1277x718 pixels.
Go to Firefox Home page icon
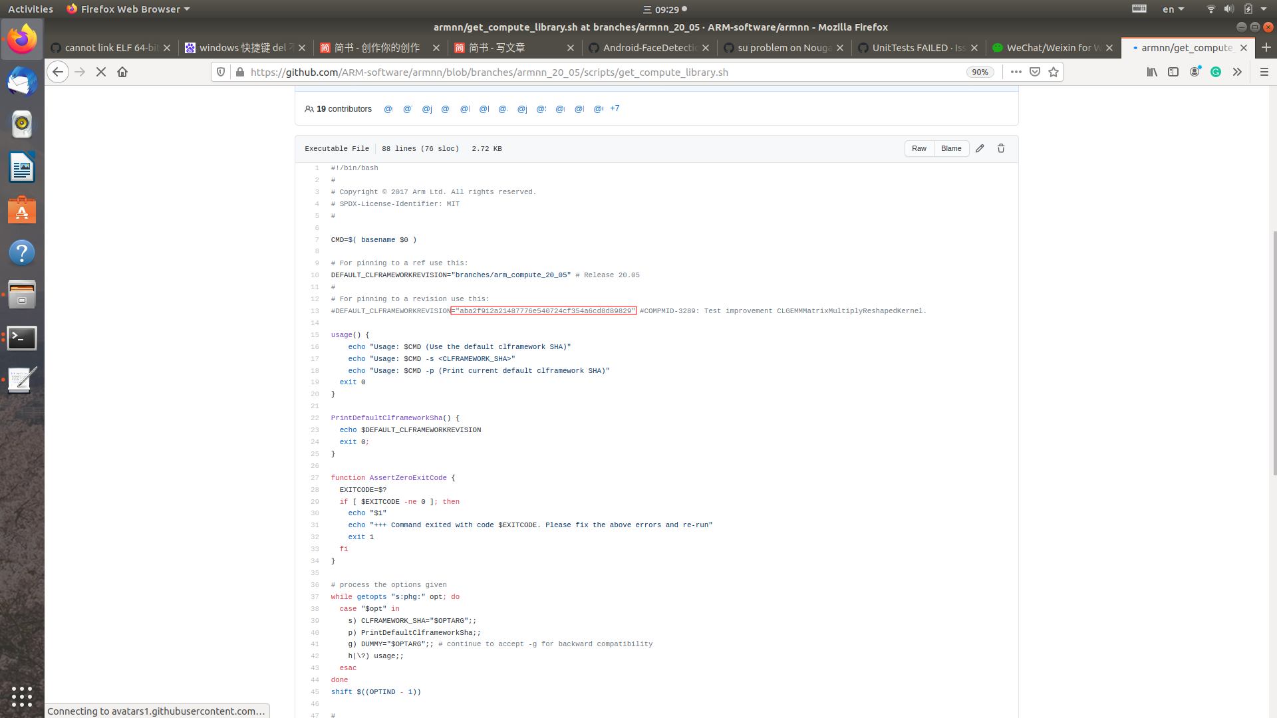tap(122, 72)
